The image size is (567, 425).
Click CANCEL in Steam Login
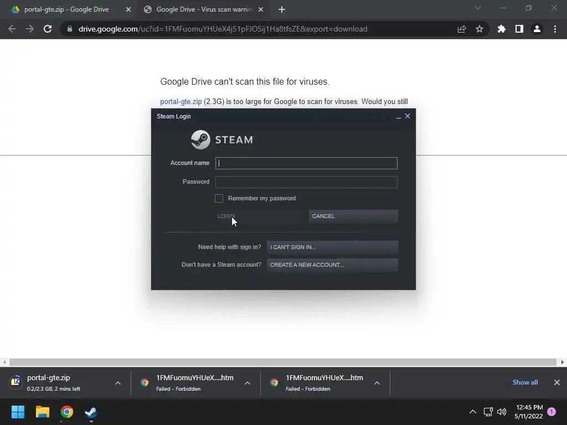(353, 216)
